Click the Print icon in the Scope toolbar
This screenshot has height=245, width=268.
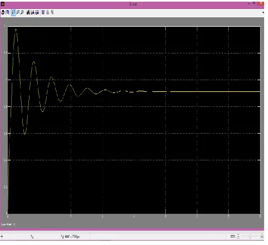3,12
